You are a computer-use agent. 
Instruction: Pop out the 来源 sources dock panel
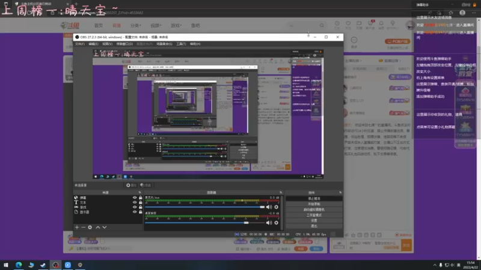140,193
